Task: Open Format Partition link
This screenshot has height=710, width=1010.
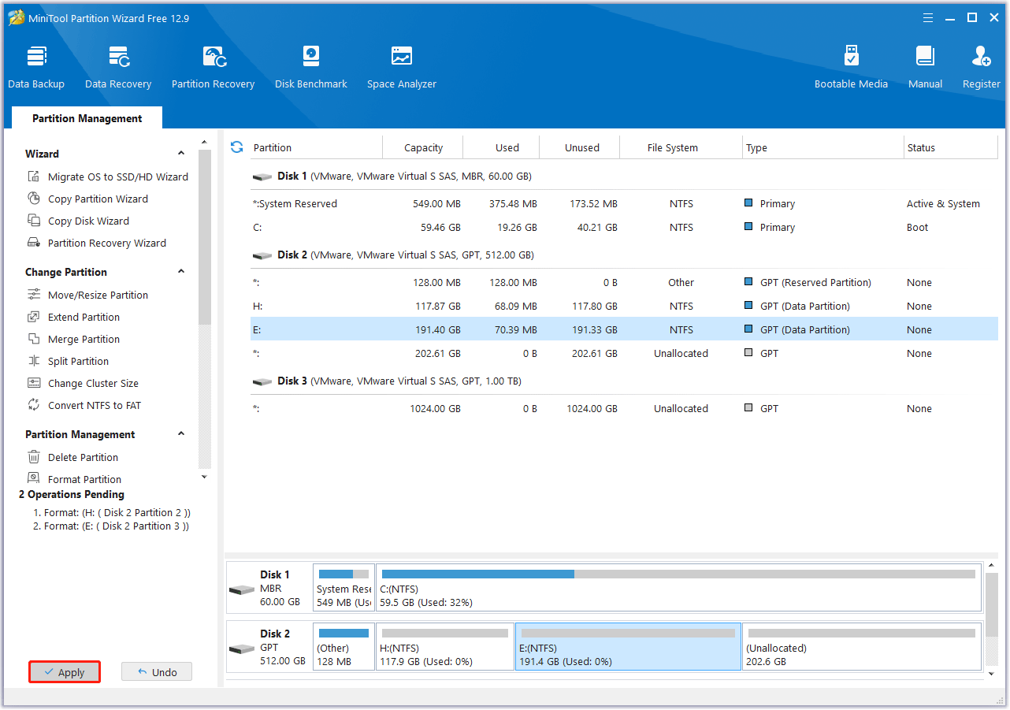Action: click(84, 479)
